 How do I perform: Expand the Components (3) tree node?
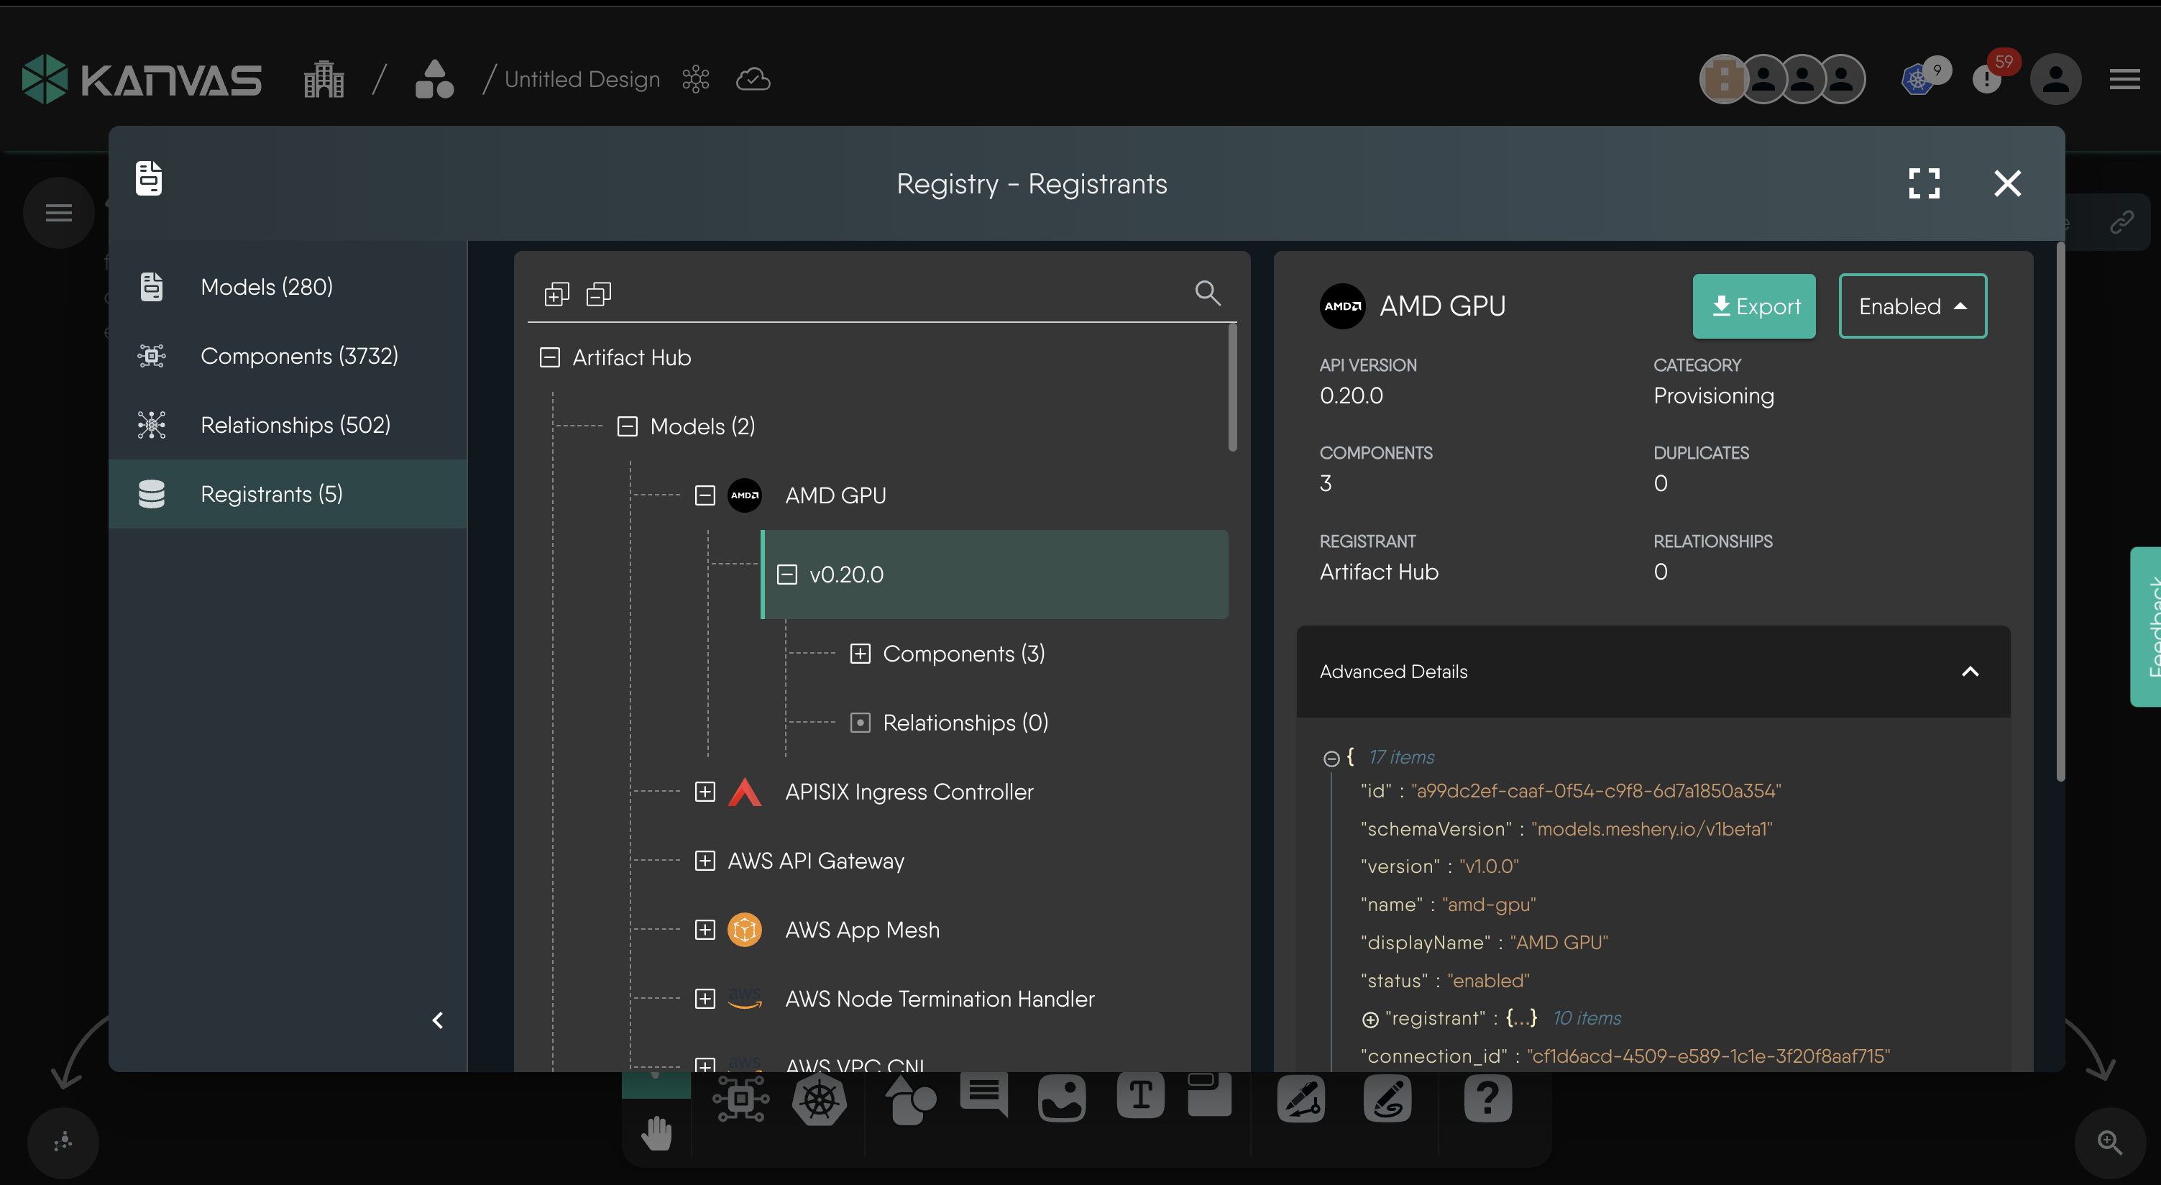click(x=860, y=654)
